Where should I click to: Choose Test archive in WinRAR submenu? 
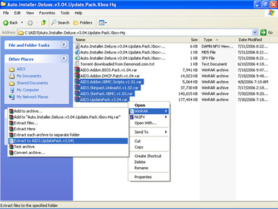[68, 147]
